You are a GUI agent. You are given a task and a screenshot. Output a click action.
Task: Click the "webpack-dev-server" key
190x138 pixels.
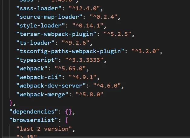click(51, 86)
